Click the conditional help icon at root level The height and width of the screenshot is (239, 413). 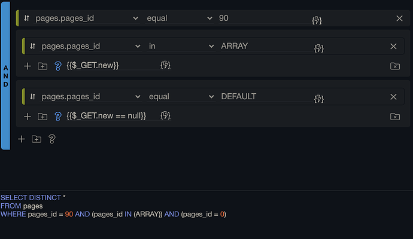52,139
